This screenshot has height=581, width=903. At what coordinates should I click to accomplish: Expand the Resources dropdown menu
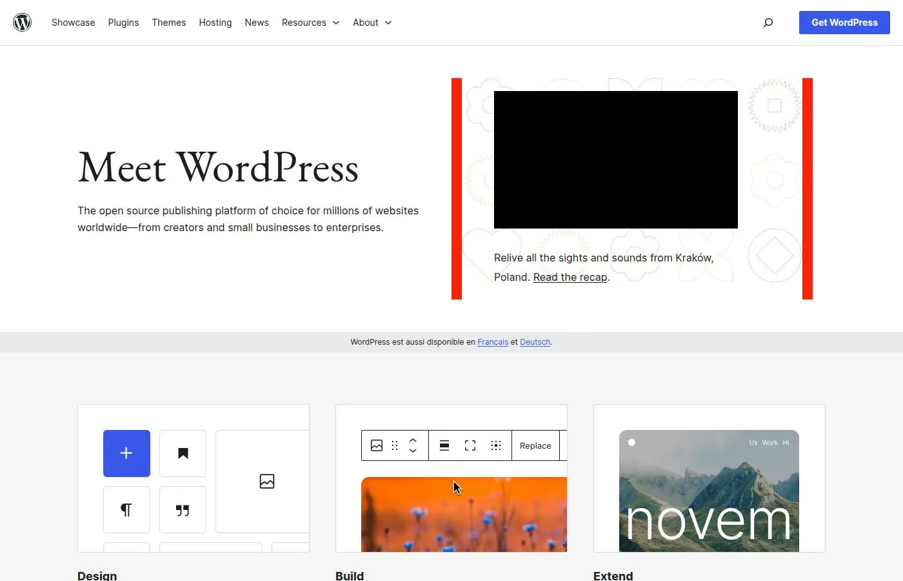(310, 23)
